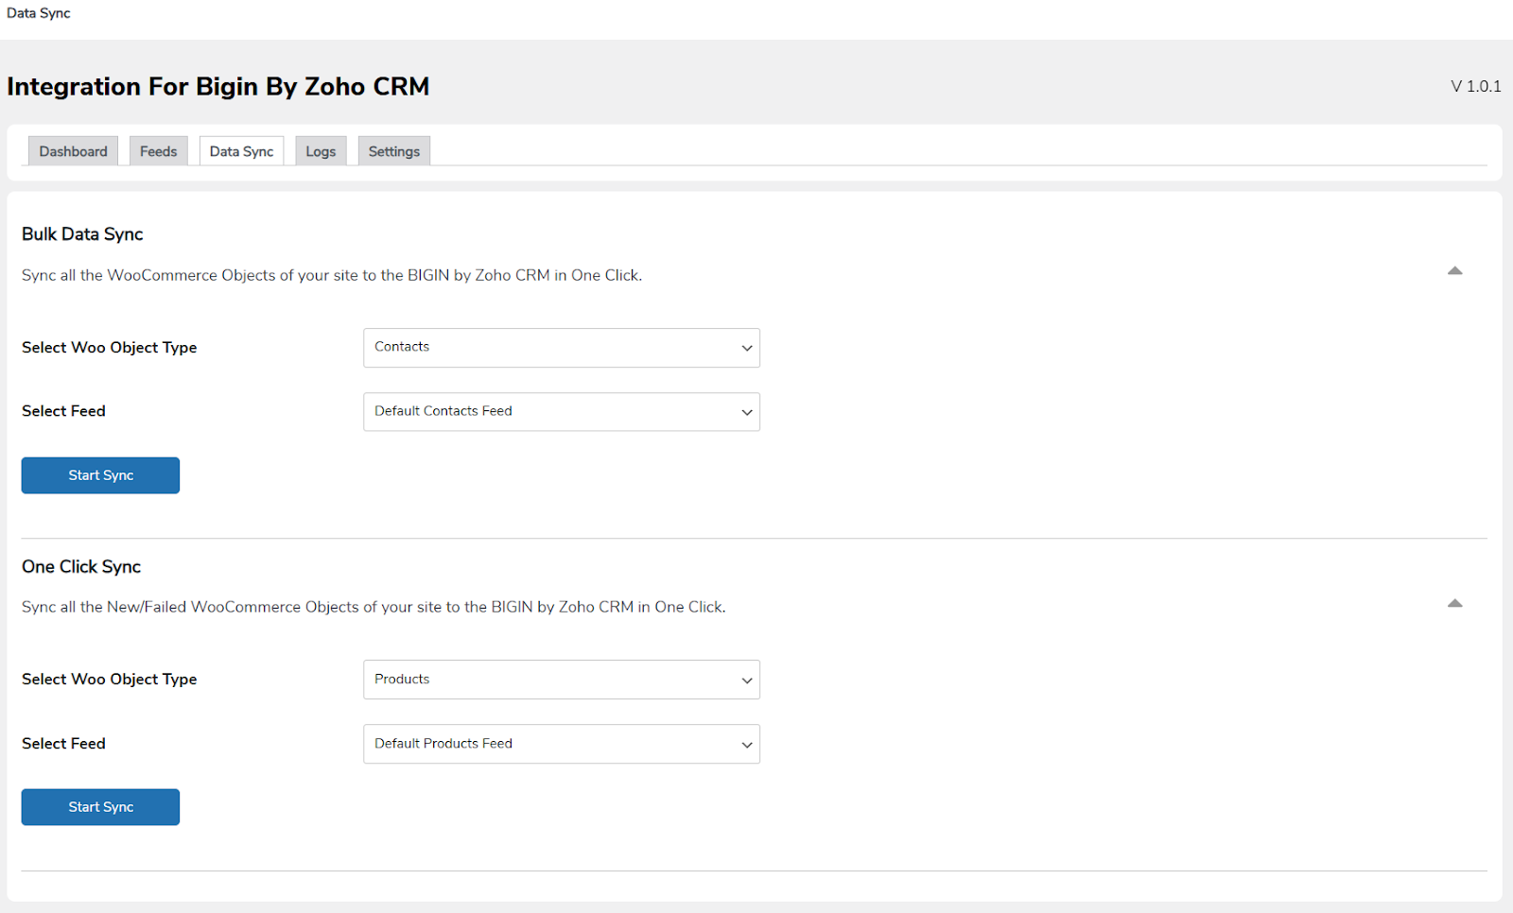Expand the Default Contacts Feed dropdown
The height and width of the screenshot is (913, 1513).
click(561, 412)
